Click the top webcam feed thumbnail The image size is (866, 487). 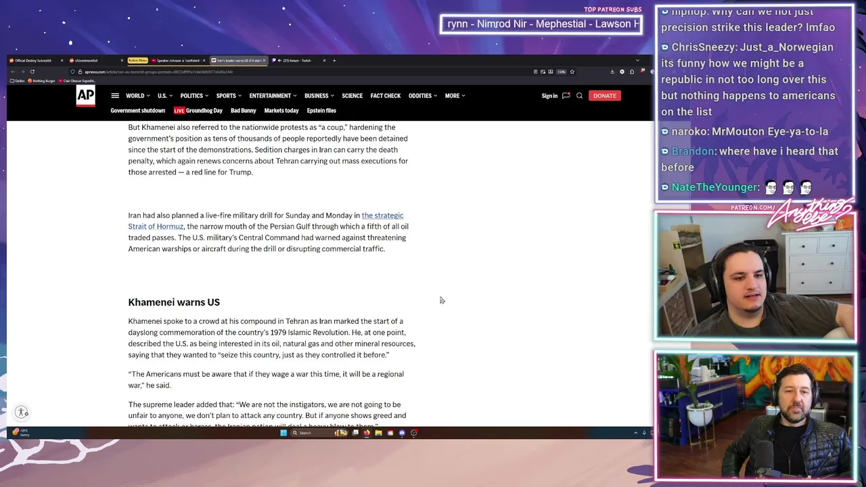coord(755,276)
